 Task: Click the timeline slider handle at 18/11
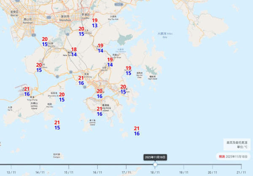tap(155, 165)
